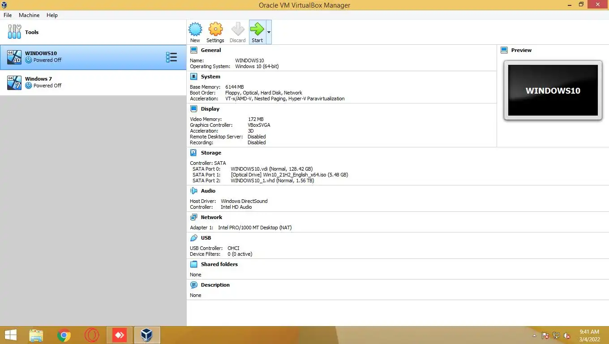Image resolution: width=609 pixels, height=344 pixels.
Task: Open the Network section header
Action: coord(211,217)
